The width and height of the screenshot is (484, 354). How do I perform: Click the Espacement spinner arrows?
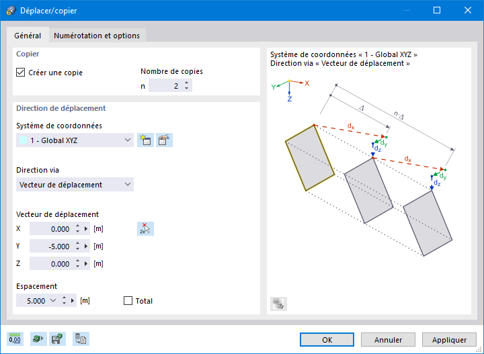[64, 300]
